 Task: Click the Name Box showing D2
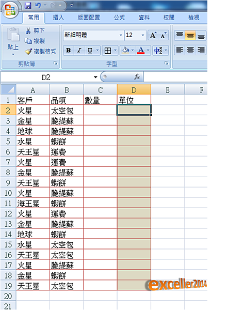[x=46, y=78]
